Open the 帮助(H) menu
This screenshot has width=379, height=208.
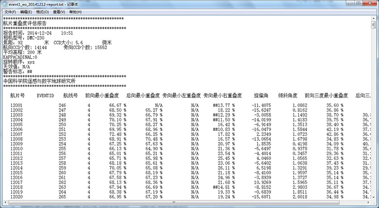coord(75,11)
